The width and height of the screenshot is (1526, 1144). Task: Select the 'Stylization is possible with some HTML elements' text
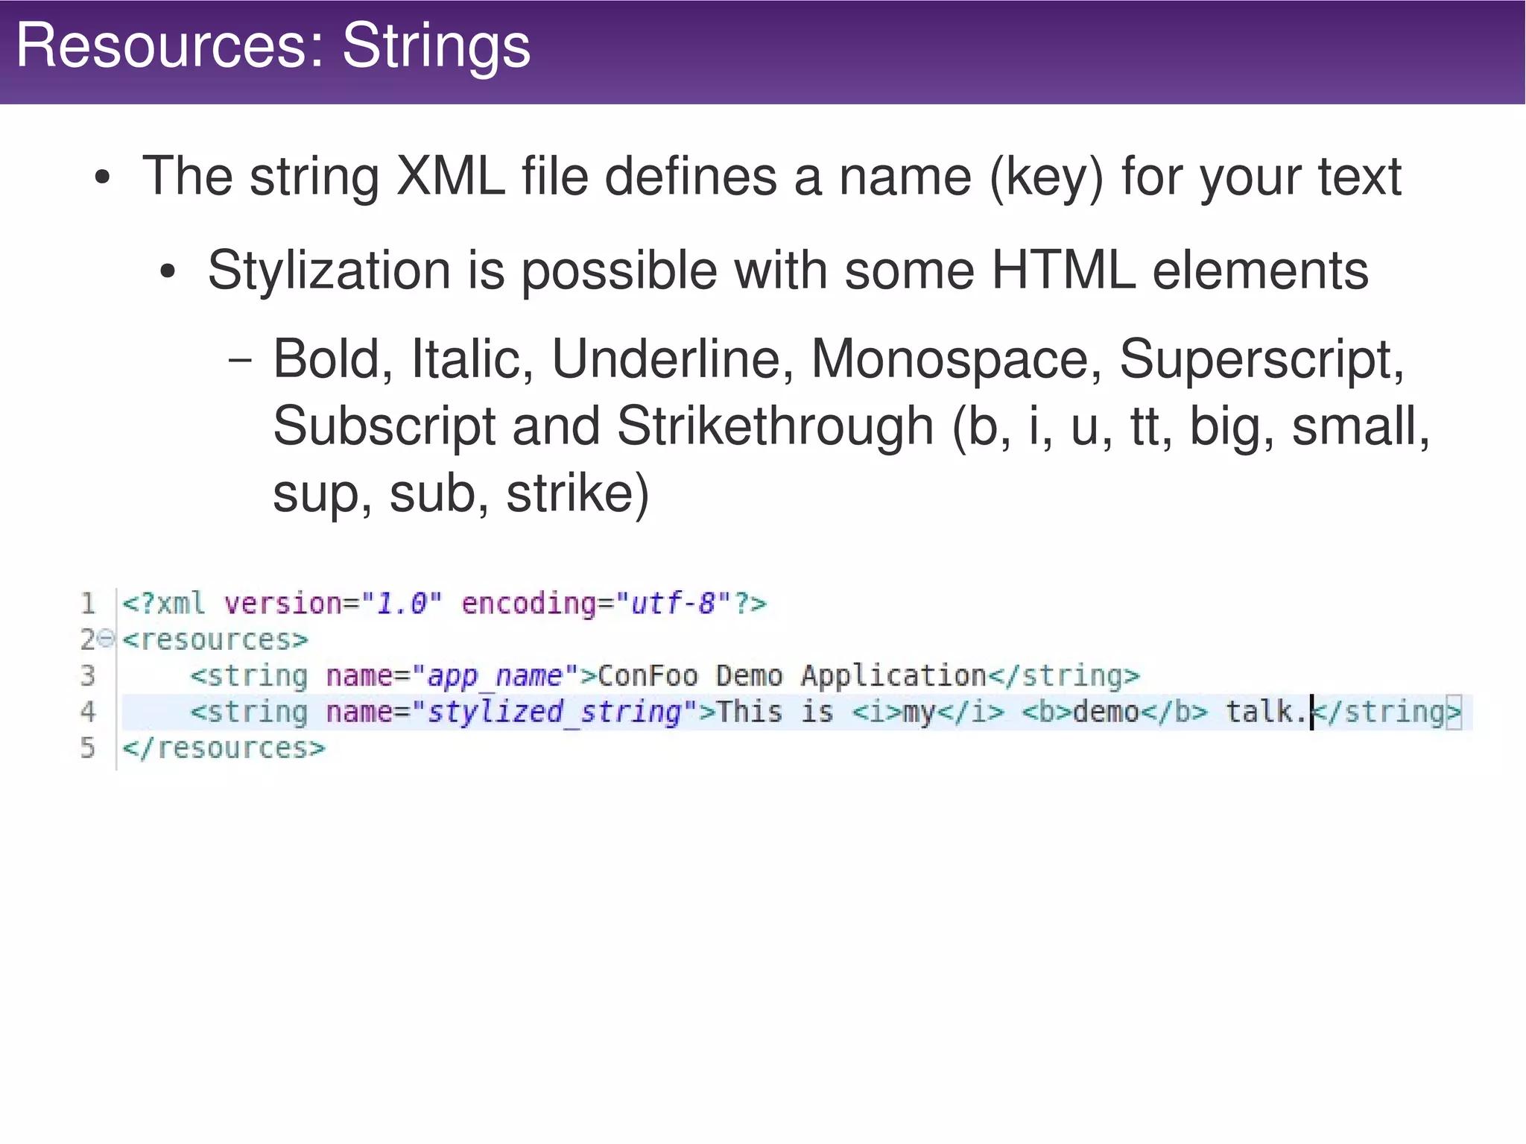tap(788, 270)
